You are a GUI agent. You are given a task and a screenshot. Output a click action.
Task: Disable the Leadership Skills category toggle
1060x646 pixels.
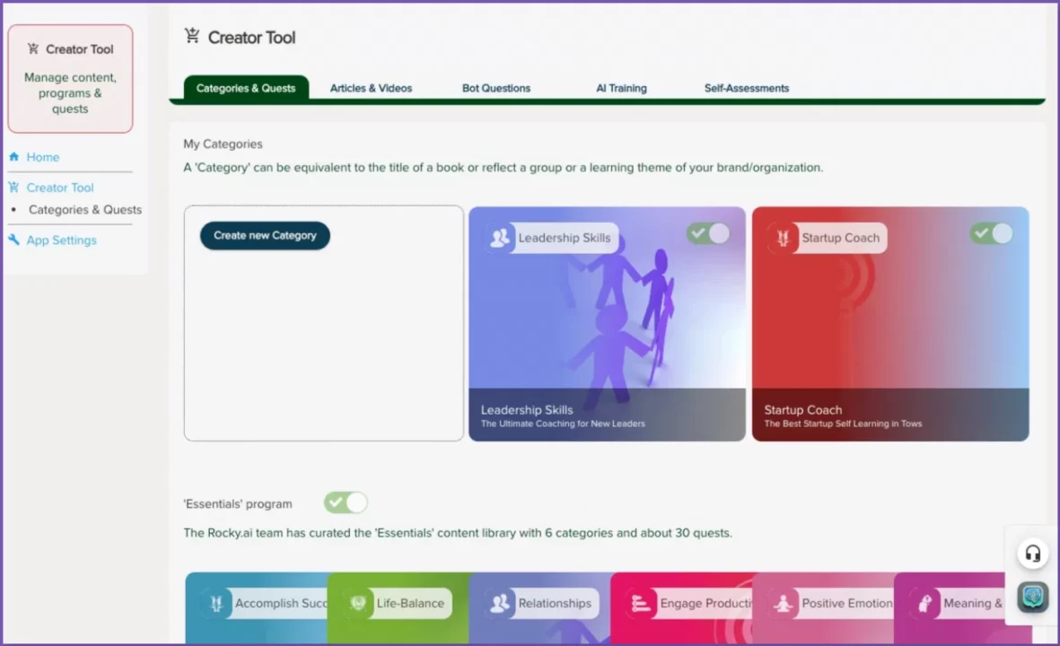coord(708,234)
